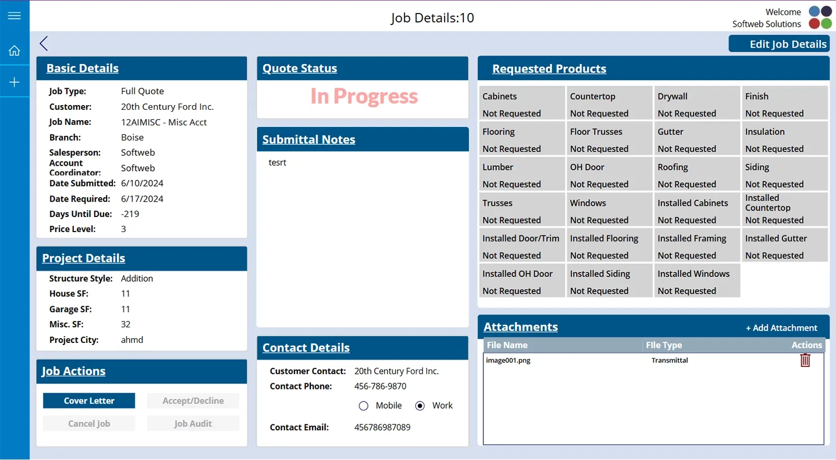
Task: Click the back arrow chevron
Action: [44, 43]
